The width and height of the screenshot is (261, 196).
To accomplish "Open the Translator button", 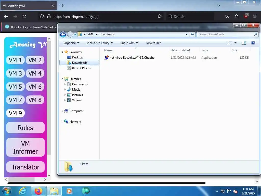I will click(25, 167).
